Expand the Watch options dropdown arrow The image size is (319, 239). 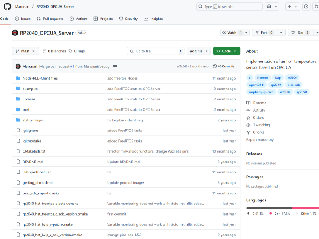point(246,32)
